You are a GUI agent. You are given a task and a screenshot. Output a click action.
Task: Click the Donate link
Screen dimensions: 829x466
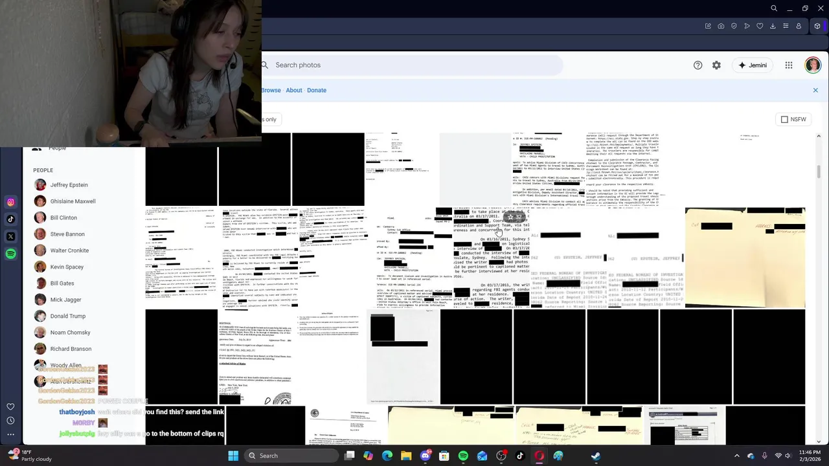(x=317, y=90)
